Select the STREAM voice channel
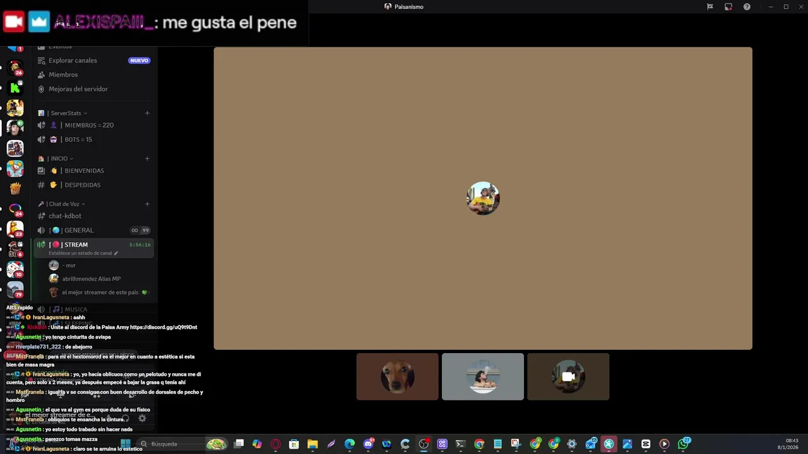This screenshot has height=454, width=808. coord(95,248)
